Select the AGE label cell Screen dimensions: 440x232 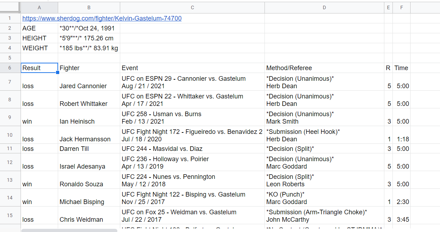pos(39,28)
